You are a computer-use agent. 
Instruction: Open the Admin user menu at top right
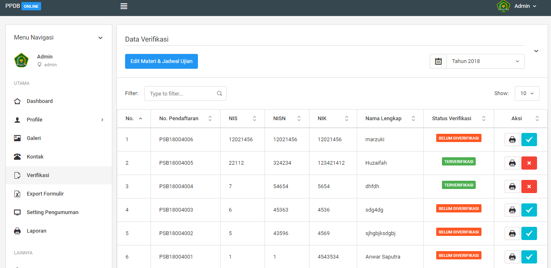point(525,6)
